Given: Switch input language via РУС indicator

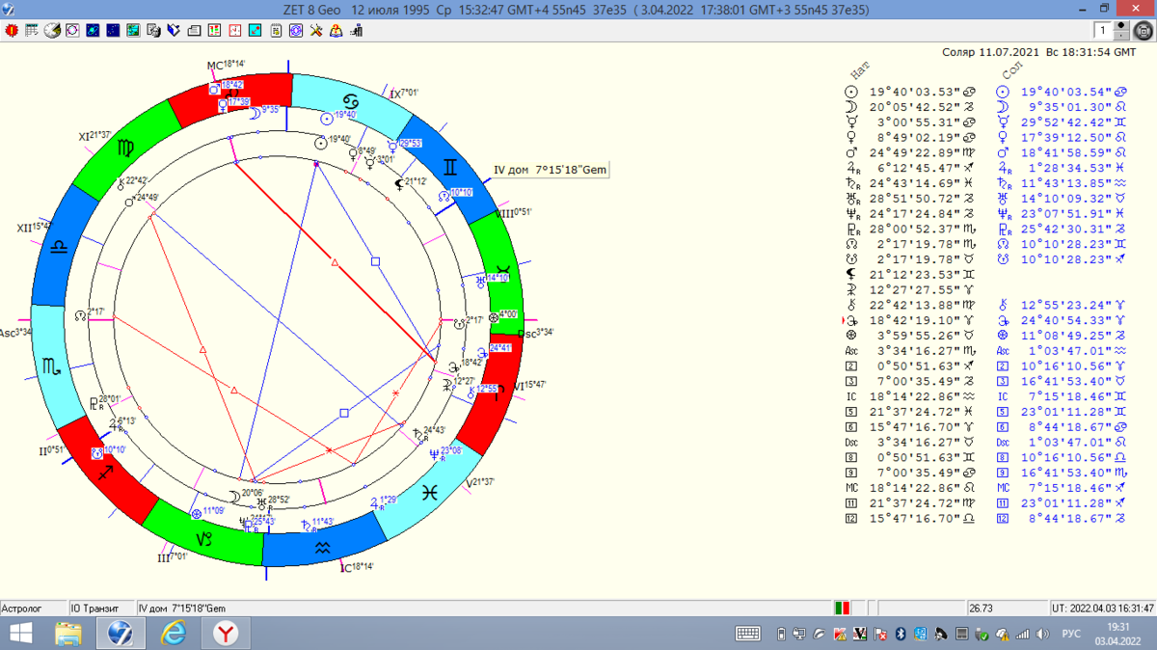Looking at the screenshot, I should click(1070, 634).
